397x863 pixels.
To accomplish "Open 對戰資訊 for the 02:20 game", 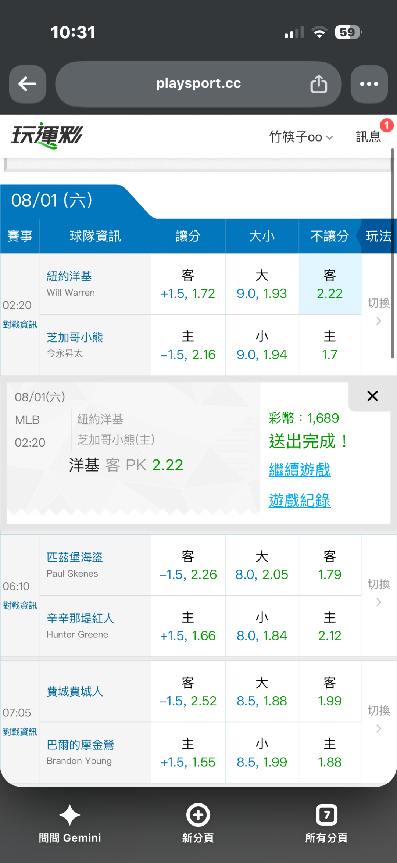I will pos(20,324).
